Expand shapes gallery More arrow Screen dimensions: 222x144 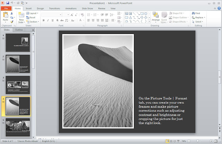click(x=150, y=22)
